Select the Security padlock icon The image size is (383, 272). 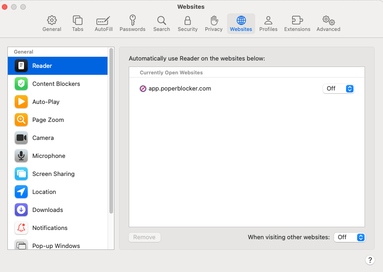tap(187, 24)
